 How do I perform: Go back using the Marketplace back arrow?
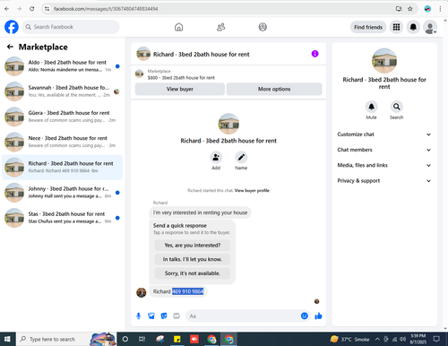10,47
